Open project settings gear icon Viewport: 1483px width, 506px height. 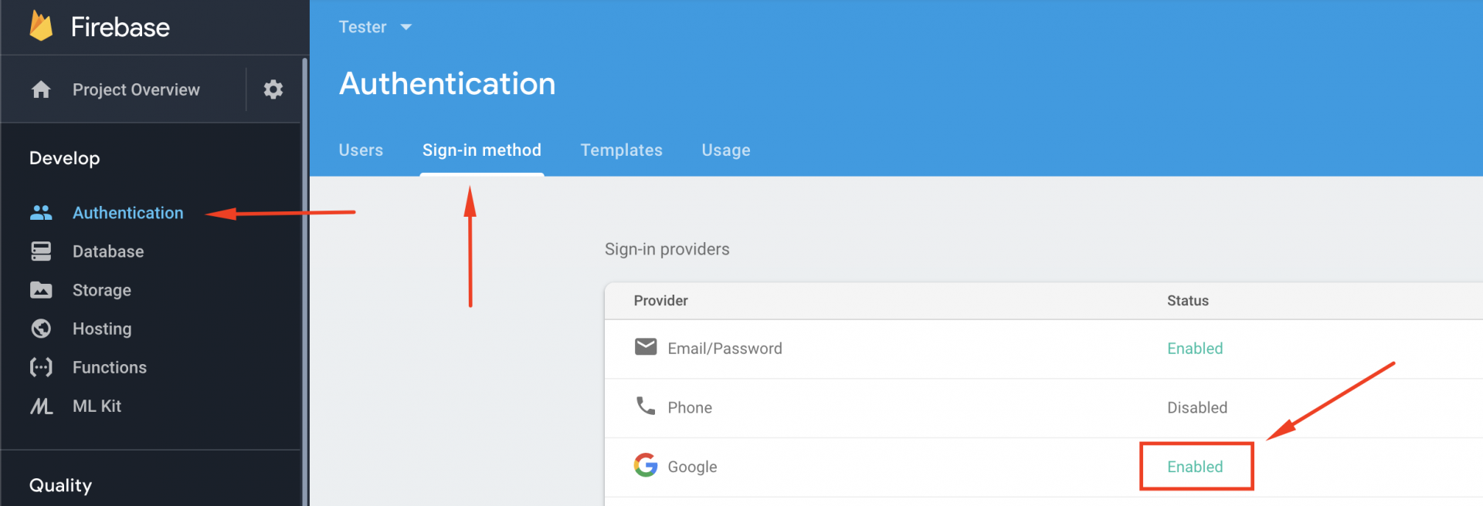(x=273, y=89)
